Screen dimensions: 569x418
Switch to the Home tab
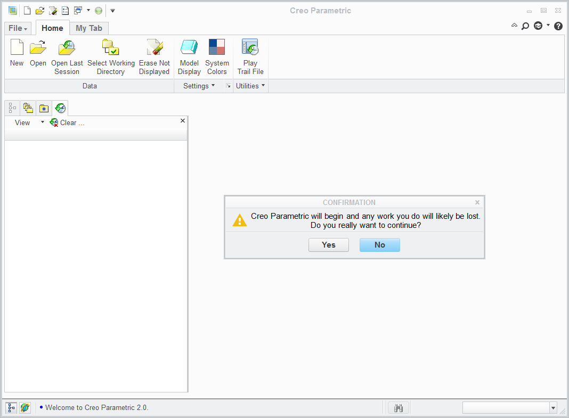pyautogui.click(x=52, y=28)
